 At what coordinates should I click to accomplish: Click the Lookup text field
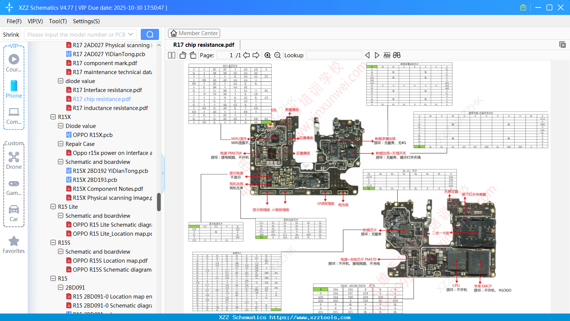pos(334,55)
